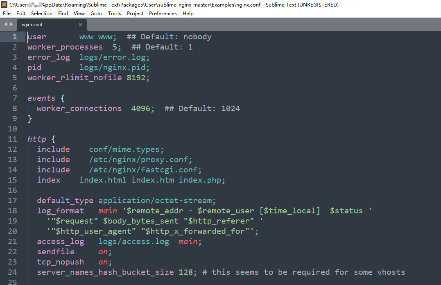Click on 'logs/error.log;' value

tap(115, 57)
